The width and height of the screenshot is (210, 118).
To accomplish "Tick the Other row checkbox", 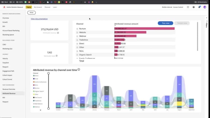I will [x=77, y=47].
